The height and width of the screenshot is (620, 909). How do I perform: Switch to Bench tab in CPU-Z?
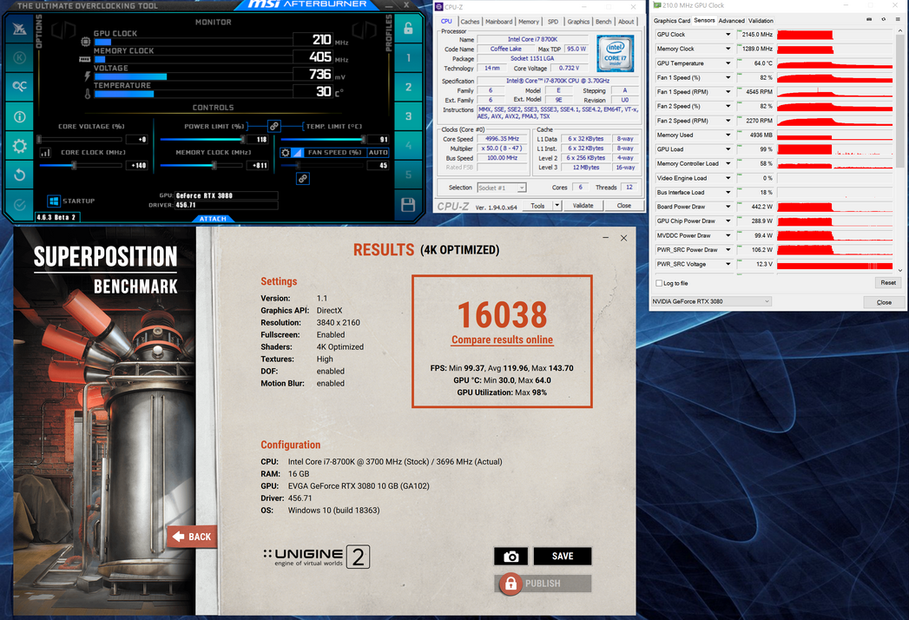click(603, 22)
